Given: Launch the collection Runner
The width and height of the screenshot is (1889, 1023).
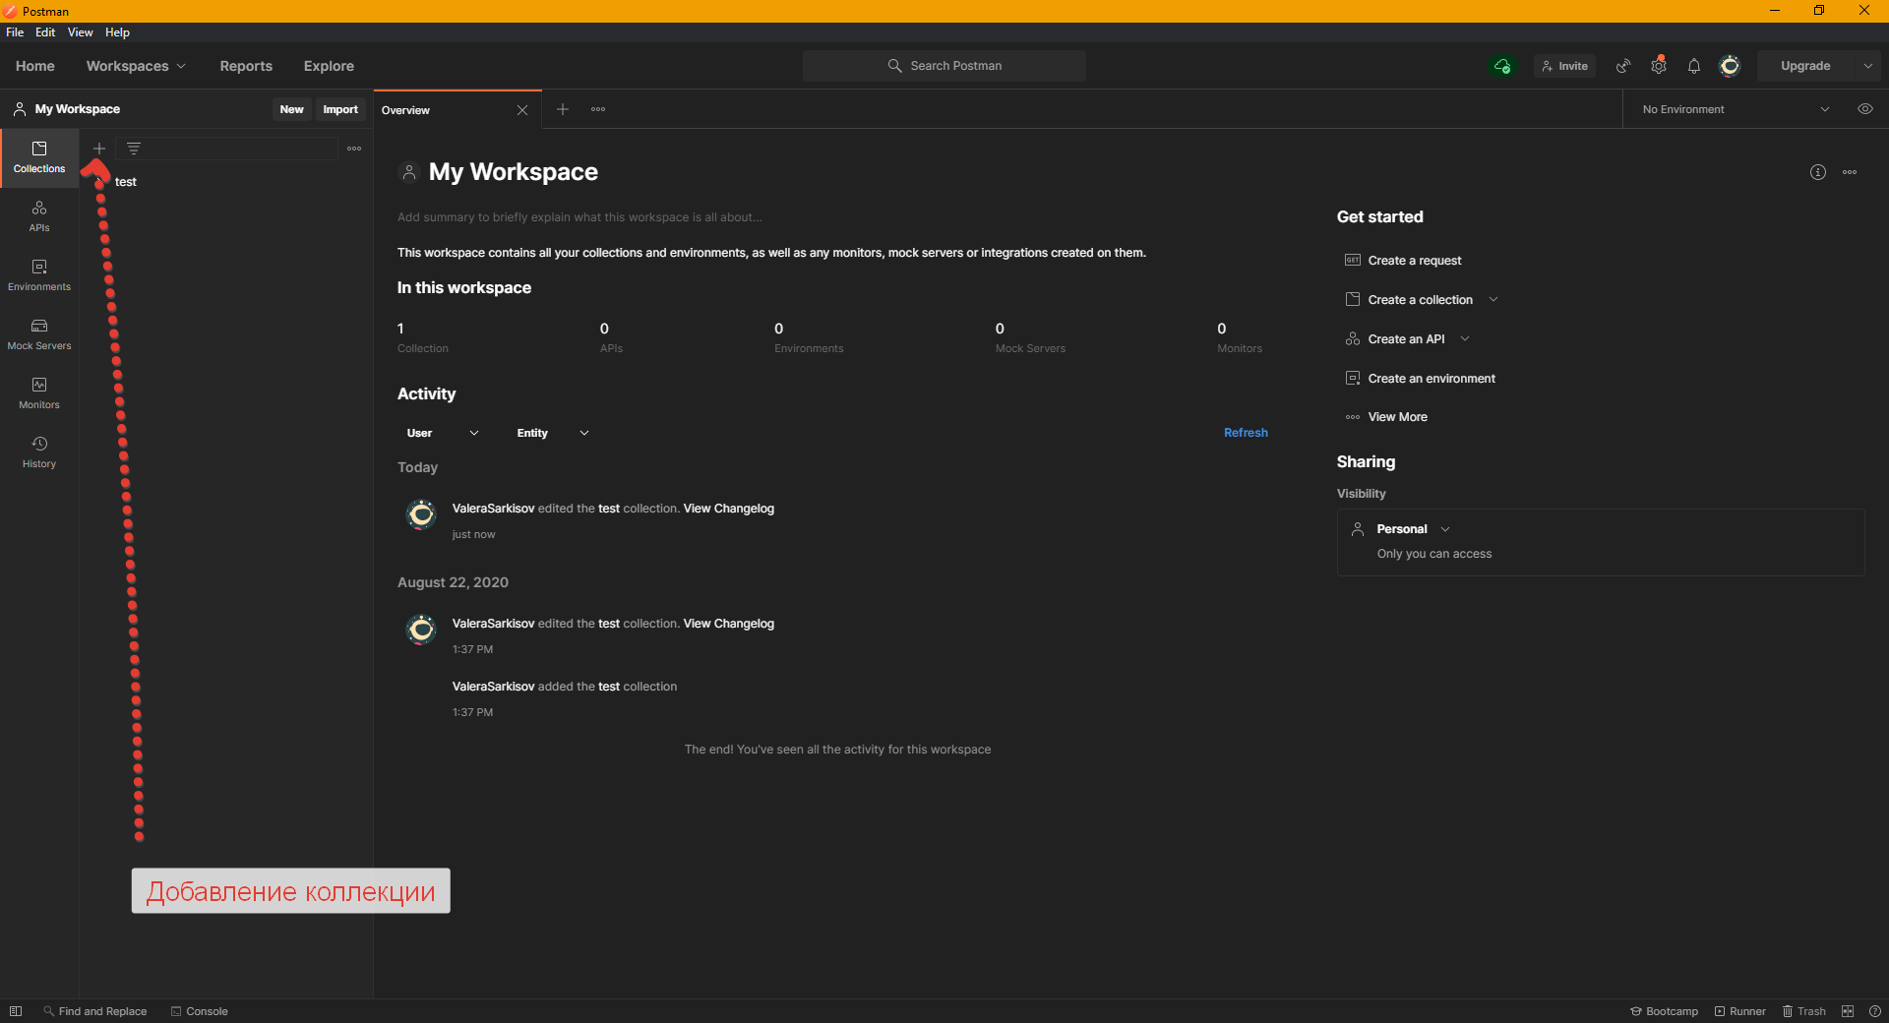Looking at the screenshot, I should pos(1740,1011).
